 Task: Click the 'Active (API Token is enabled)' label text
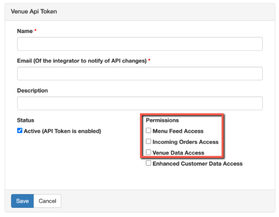(x=62, y=131)
